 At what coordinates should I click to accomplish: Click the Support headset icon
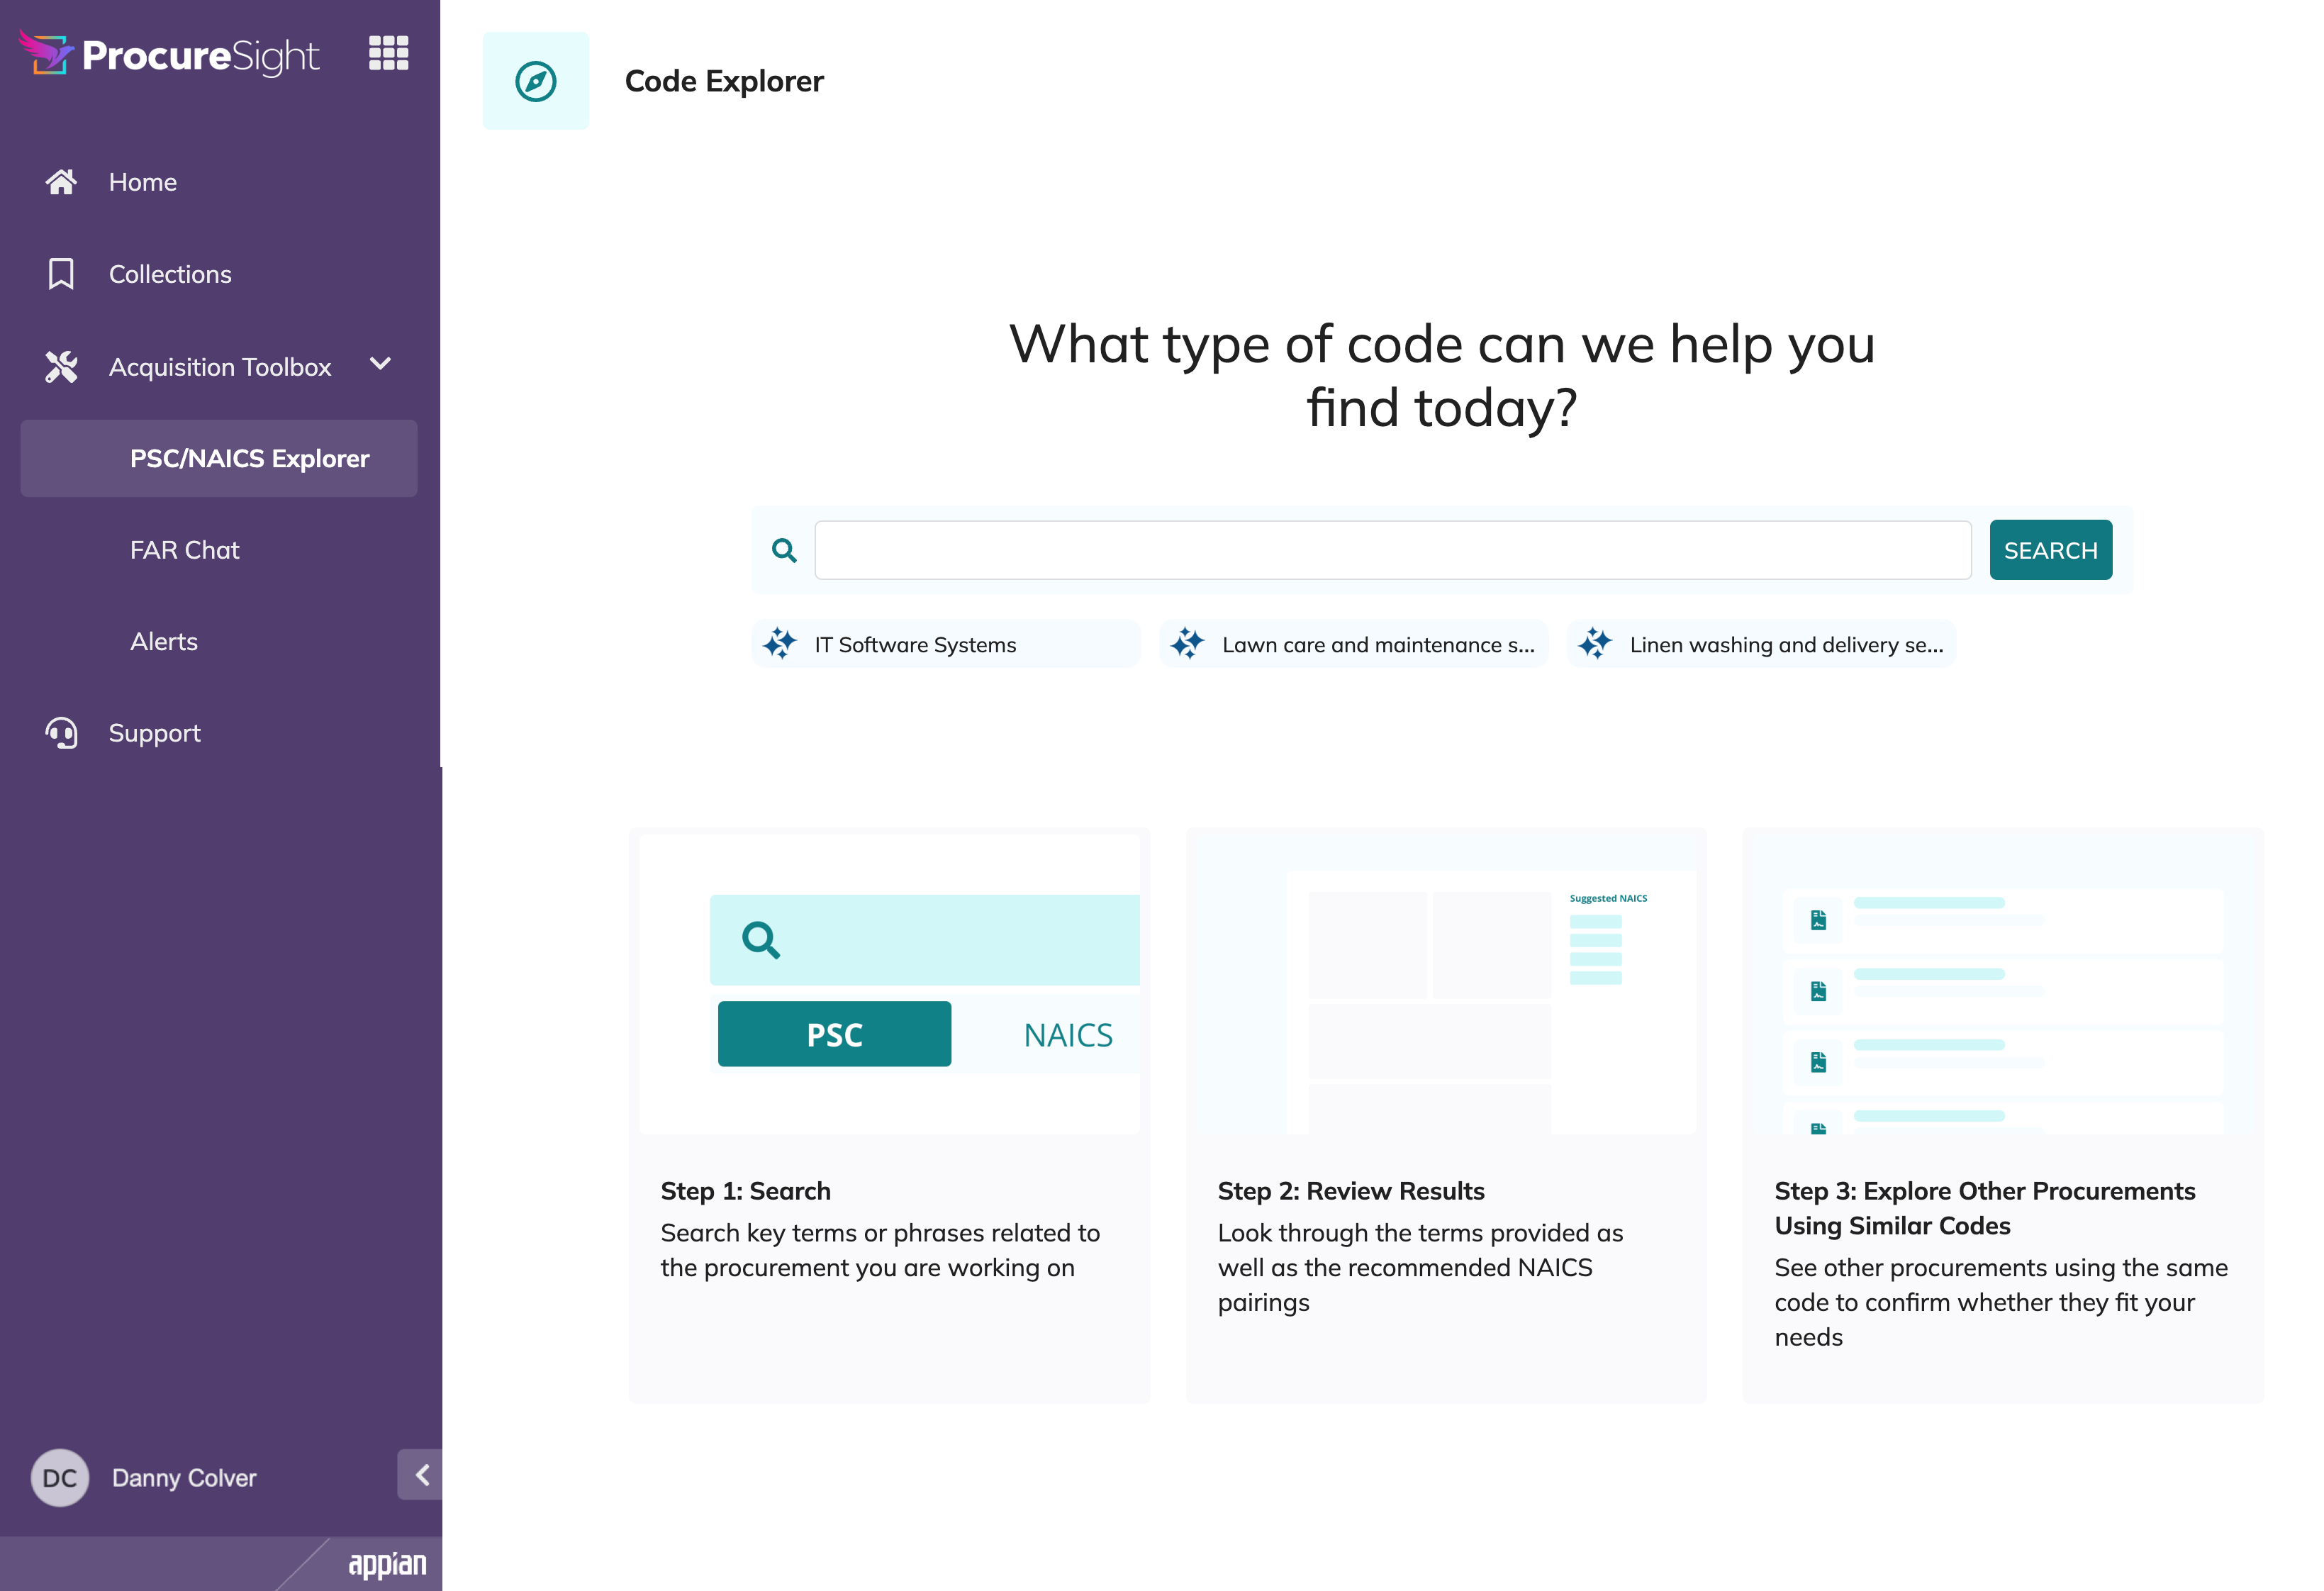(61, 733)
